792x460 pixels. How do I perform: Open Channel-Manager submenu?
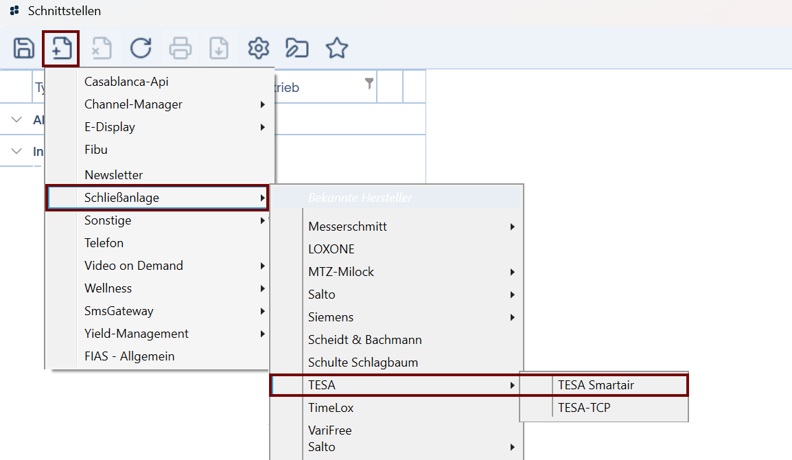(x=160, y=104)
